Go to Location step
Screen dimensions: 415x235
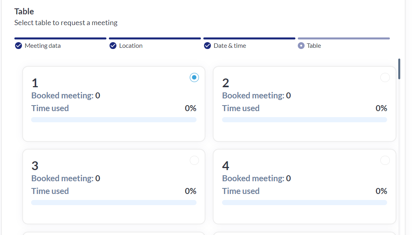click(x=131, y=46)
